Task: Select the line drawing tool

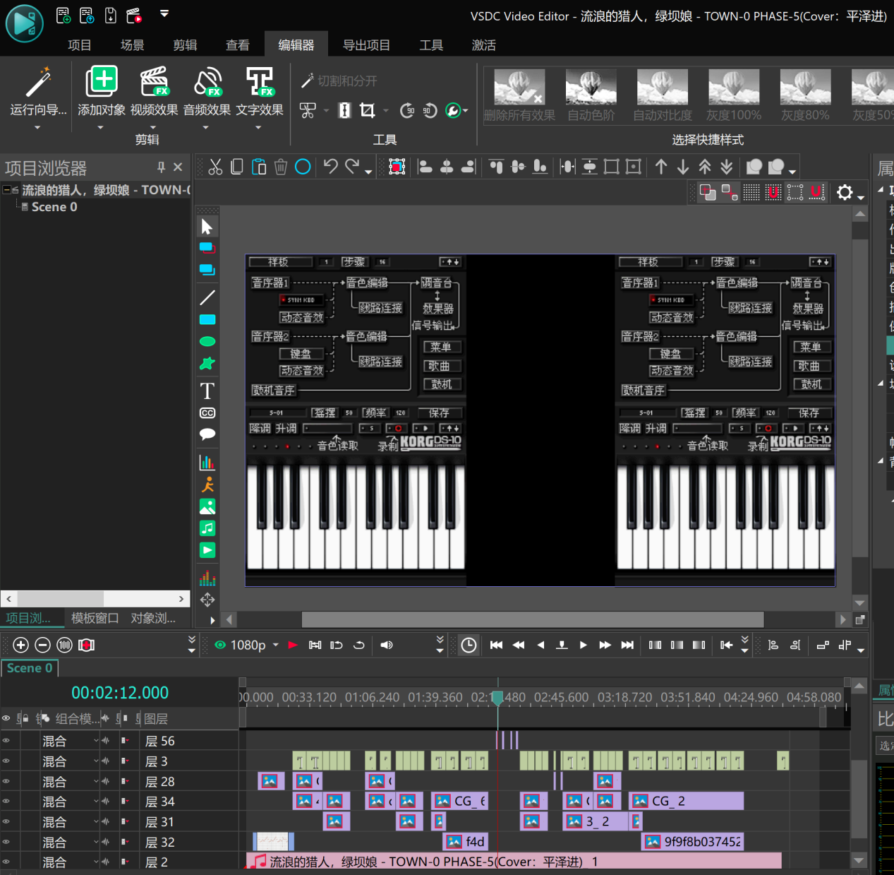Action: coord(207,297)
